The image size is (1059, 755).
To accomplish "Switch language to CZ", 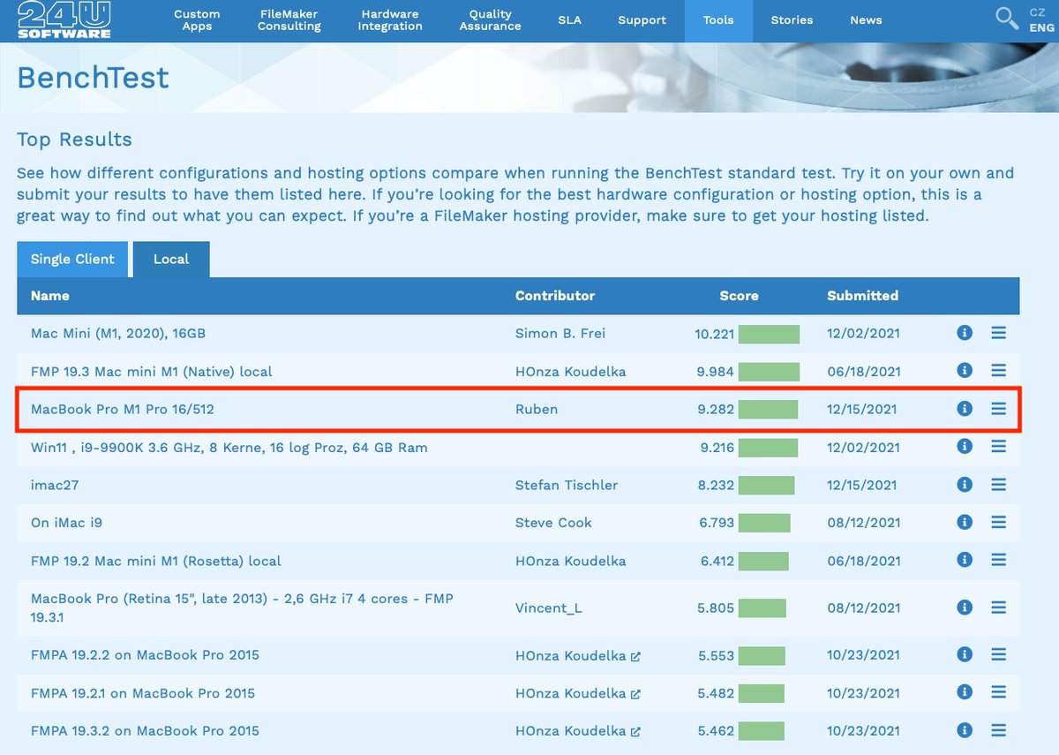I will (1038, 12).
